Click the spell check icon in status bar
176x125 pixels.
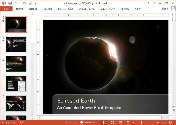(22, 122)
